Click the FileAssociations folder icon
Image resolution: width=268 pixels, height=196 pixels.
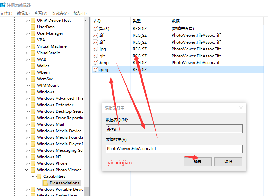[45, 183]
